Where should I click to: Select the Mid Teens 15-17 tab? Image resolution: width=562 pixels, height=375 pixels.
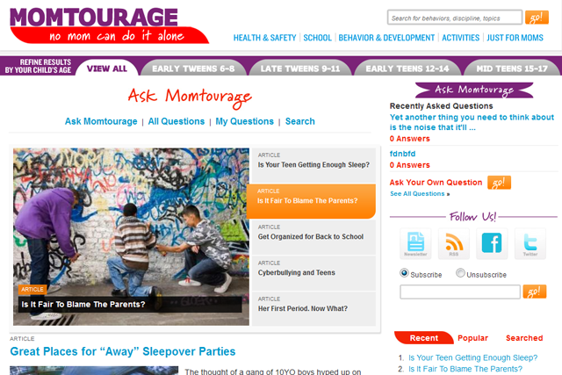(x=512, y=69)
